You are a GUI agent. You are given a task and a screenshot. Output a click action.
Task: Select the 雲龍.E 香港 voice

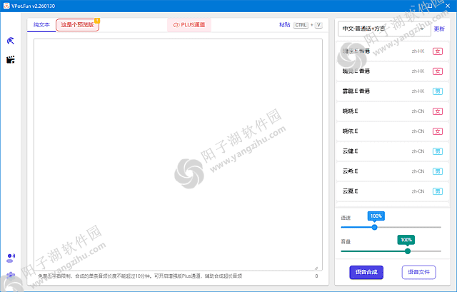(x=393, y=91)
